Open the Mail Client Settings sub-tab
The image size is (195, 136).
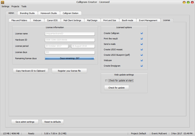[x=72, y=20]
